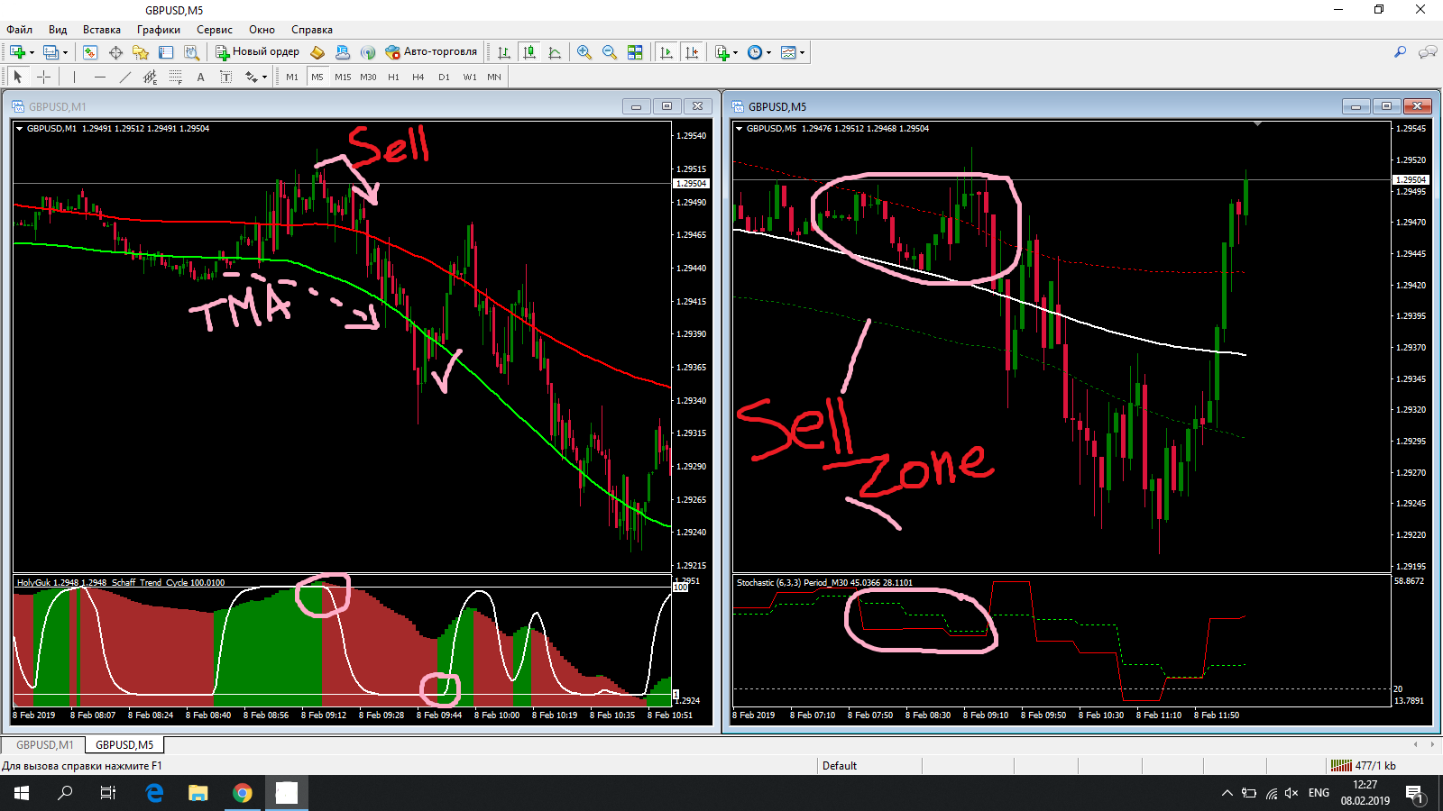Open the search magnifier icon at top right
This screenshot has width=1443, height=811.
1400,52
